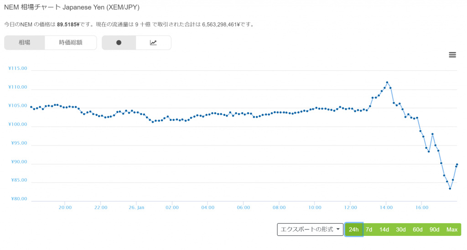Click the bold price 89.5185¥
The width and height of the screenshot is (467, 250).
[68, 25]
